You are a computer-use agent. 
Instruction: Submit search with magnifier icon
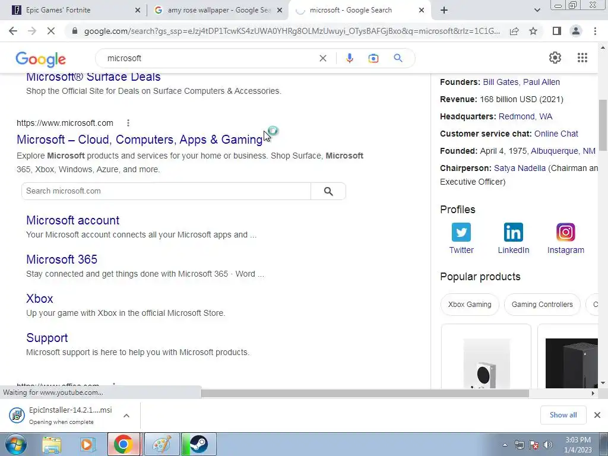[x=398, y=58]
